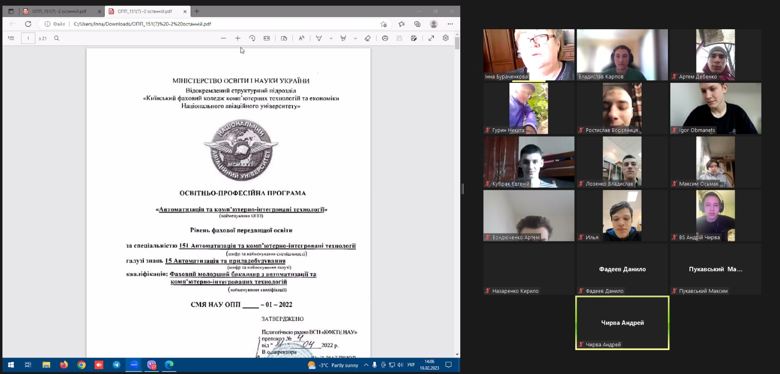
Task: Open PDF search with magnifier icon
Action: click(57, 38)
